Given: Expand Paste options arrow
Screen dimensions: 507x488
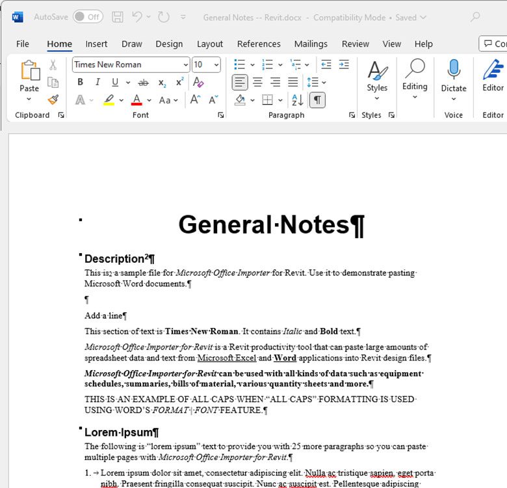Looking at the screenshot, I should click(x=29, y=99).
